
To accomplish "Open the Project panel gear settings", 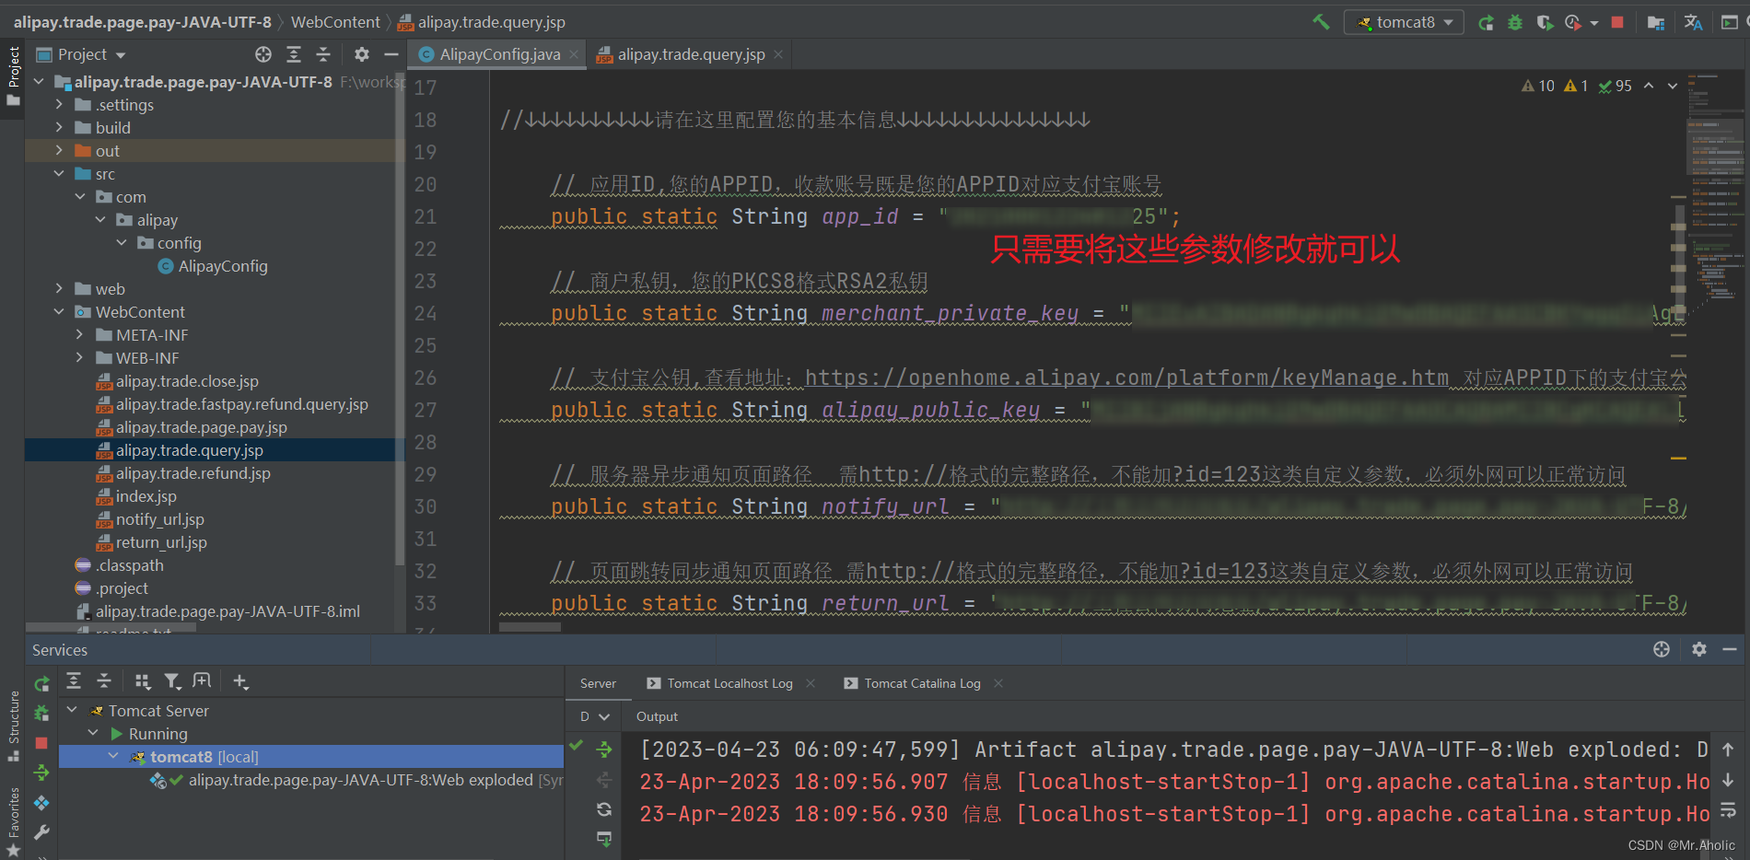I will point(362,54).
